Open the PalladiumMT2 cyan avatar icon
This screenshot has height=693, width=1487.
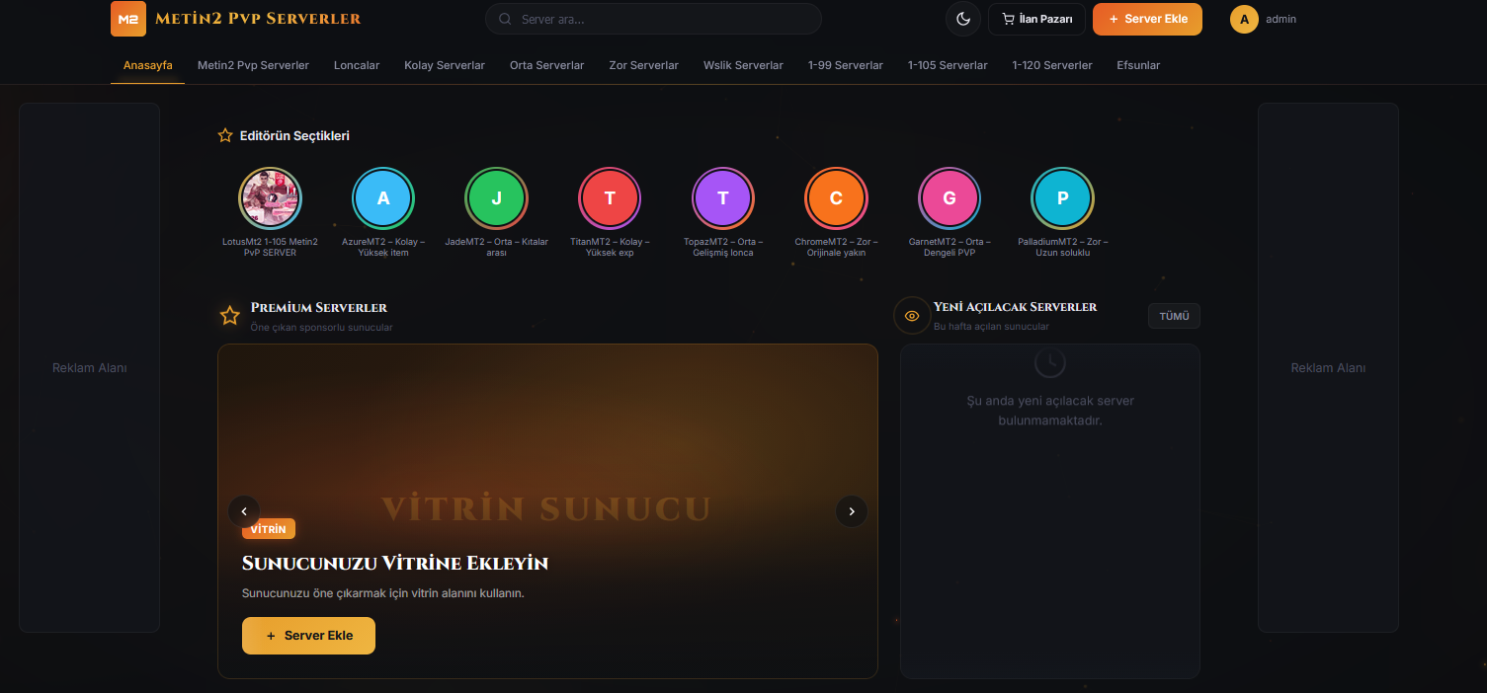[x=1062, y=198]
